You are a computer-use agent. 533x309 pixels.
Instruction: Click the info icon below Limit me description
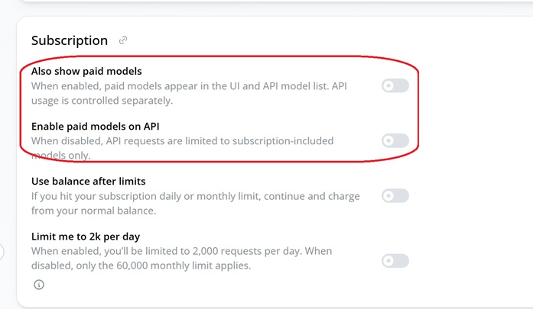[38, 285]
